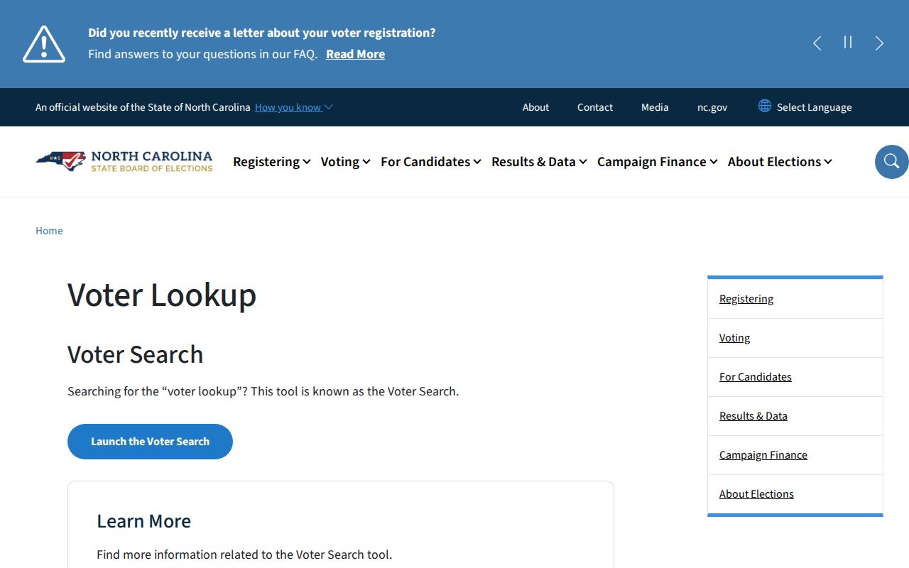
Task: Expand the For Candidates menu
Action: [431, 162]
